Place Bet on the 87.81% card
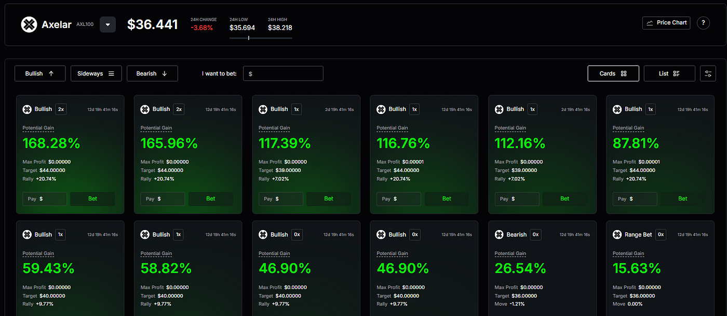The height and width of the screenshot is (316, 727). point(683,199)
